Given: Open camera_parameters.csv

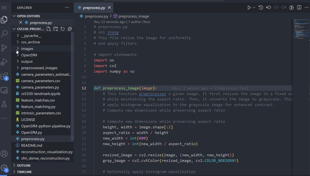Looking at the screenshot, I should tap(41, 81).
